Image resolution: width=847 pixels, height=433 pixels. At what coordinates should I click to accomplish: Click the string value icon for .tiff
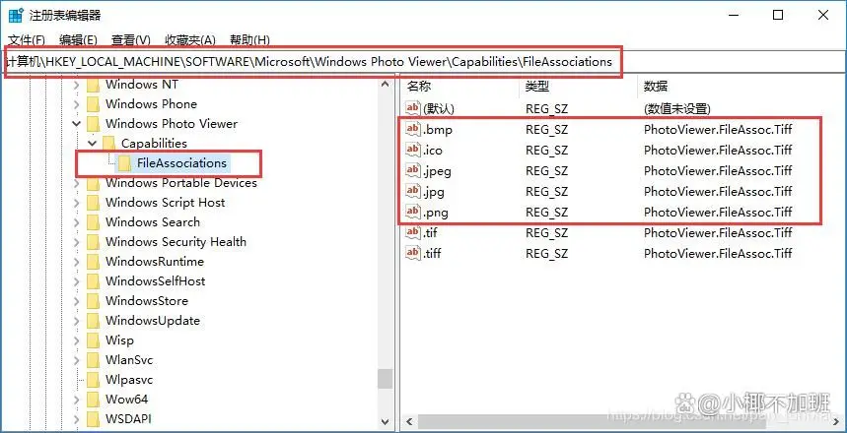pyautogui.click(x=413, y=253)
